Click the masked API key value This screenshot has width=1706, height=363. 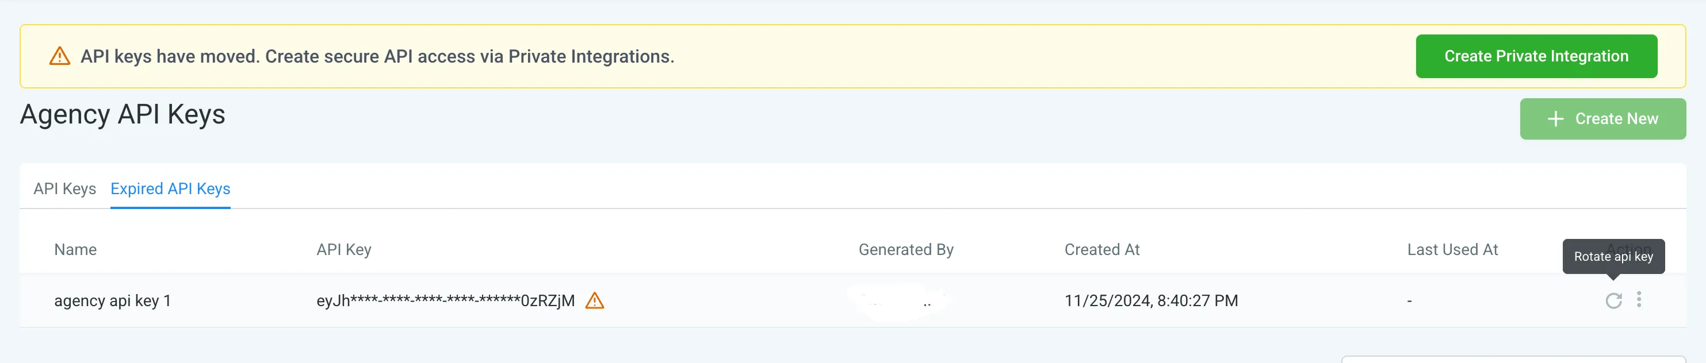coord(445,302)
